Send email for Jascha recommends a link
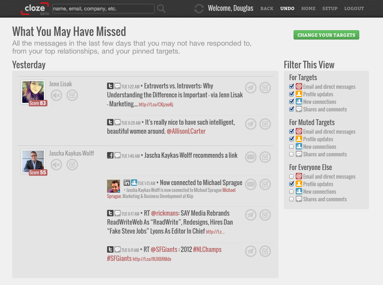 click(251, 157)
